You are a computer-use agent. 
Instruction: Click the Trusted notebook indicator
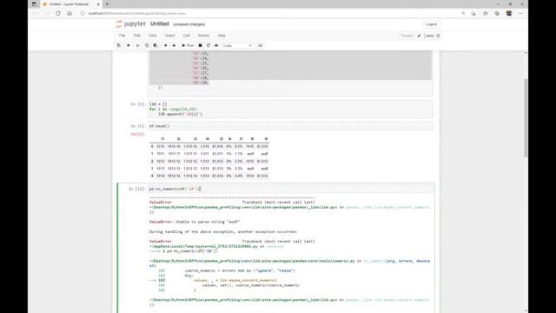click(407, 36)
